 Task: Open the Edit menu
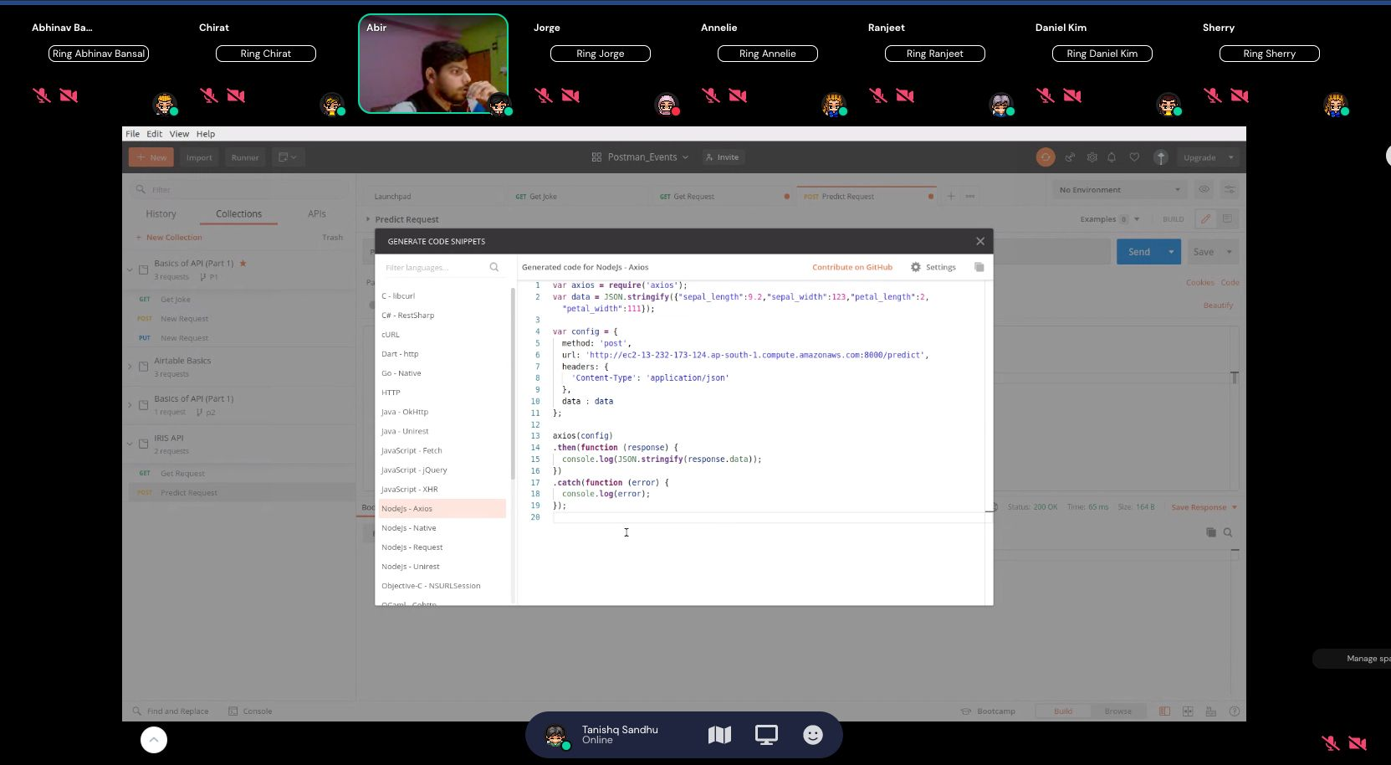tap(154, 134)
